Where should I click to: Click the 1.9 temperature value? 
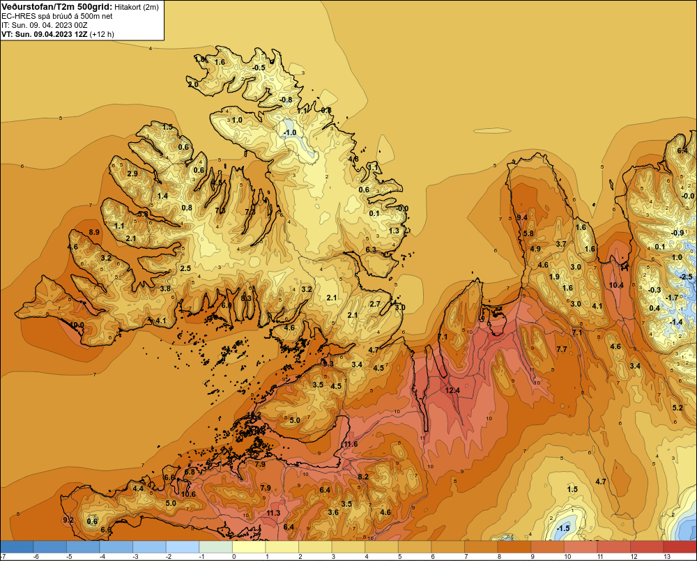[x=554, y=277]
